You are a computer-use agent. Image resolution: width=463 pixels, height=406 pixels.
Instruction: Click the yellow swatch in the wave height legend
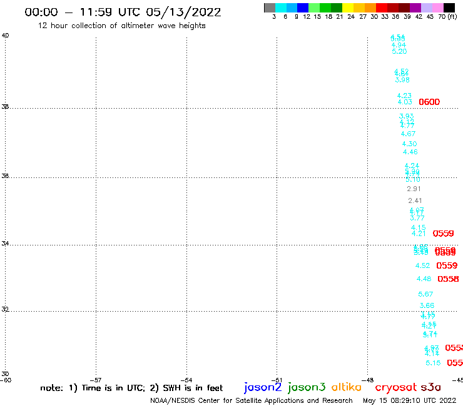[348, 7]
